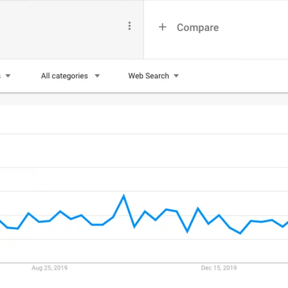Click the trend line peak above Dec 15, 2019
The image size is (288, 288).
[x=219, y=215]
